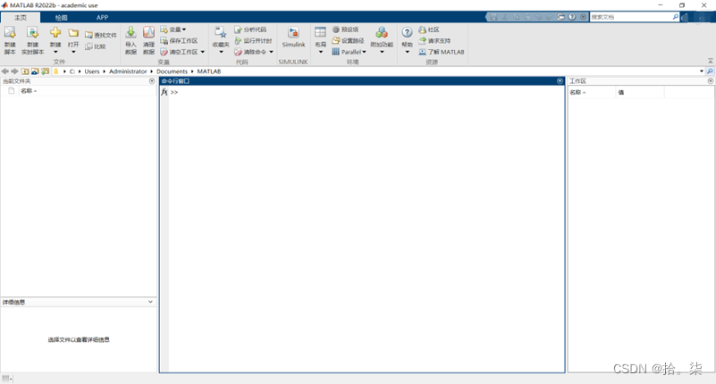Image resolution: width=716 pixels, height=384 pixels.
Task: Open the 命令行窗口 panel actions menu
Action: click(x=560, y=81)
